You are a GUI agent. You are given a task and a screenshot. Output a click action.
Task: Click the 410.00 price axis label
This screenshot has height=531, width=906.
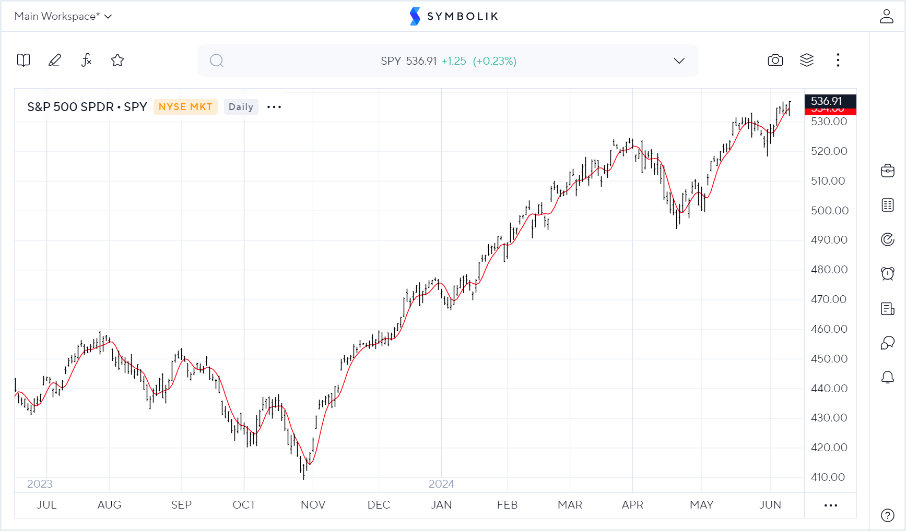point(828,477)
